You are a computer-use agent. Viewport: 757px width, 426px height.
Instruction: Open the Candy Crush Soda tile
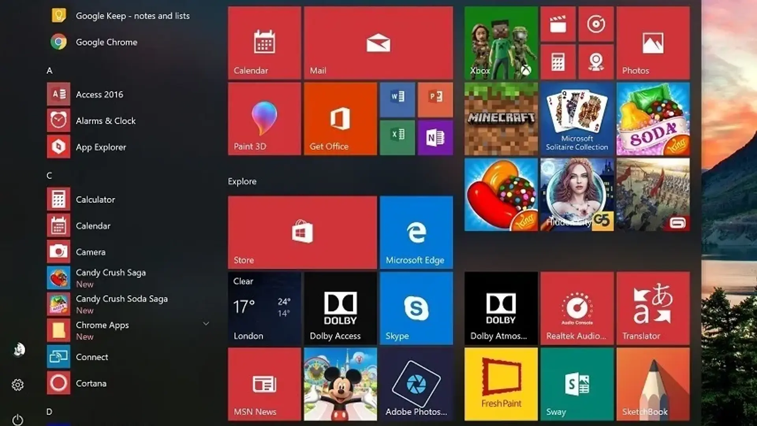point(653,119)
